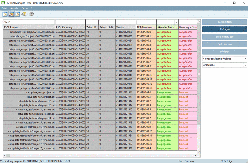
Task: Sort by ERP-Nummer column header
Action: pos(146,27)
